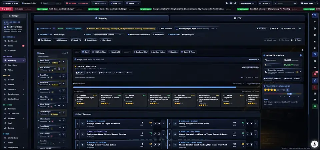This screenshot has width=320, height=150.
Task: Collapse the Roster panel arrow
Action: (x=67, y=53)
